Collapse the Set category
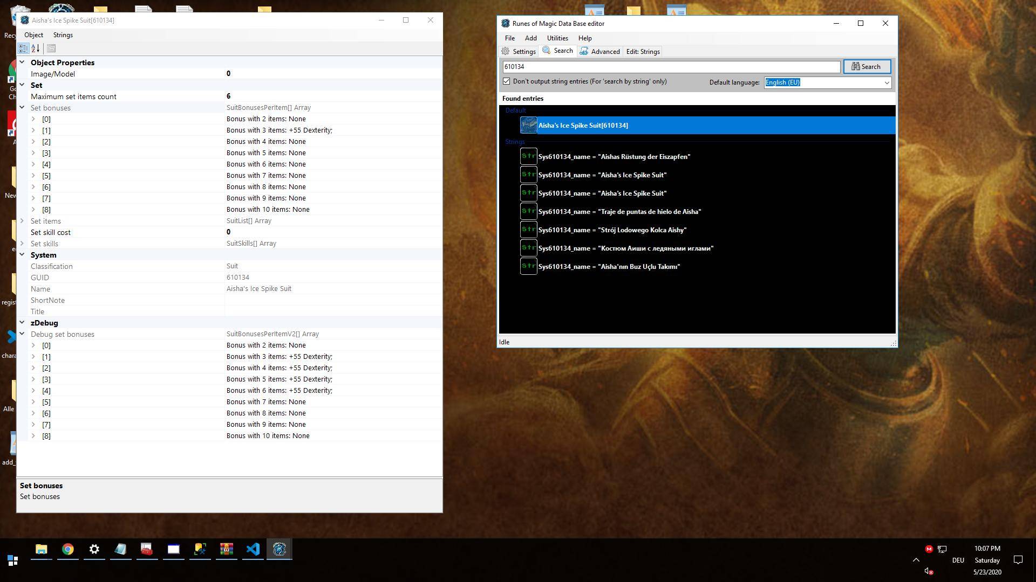The image size is (1036, 582). point(22,85)
